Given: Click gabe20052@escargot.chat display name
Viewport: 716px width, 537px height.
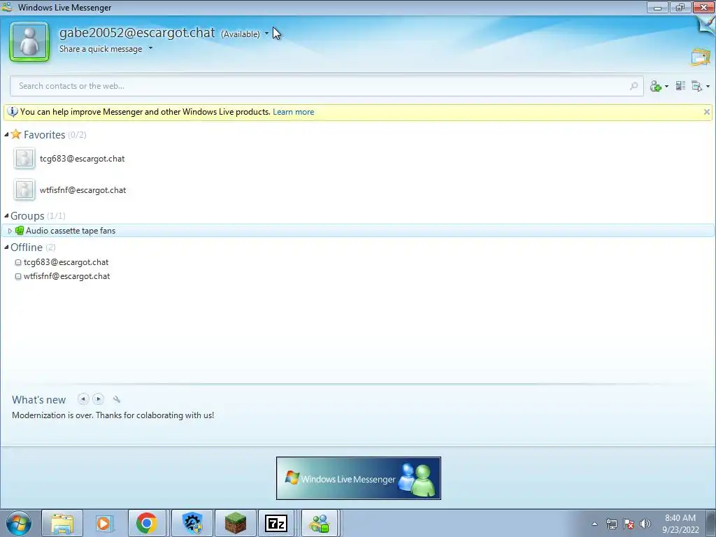Looking at the screenshot, I should (137, 32).
